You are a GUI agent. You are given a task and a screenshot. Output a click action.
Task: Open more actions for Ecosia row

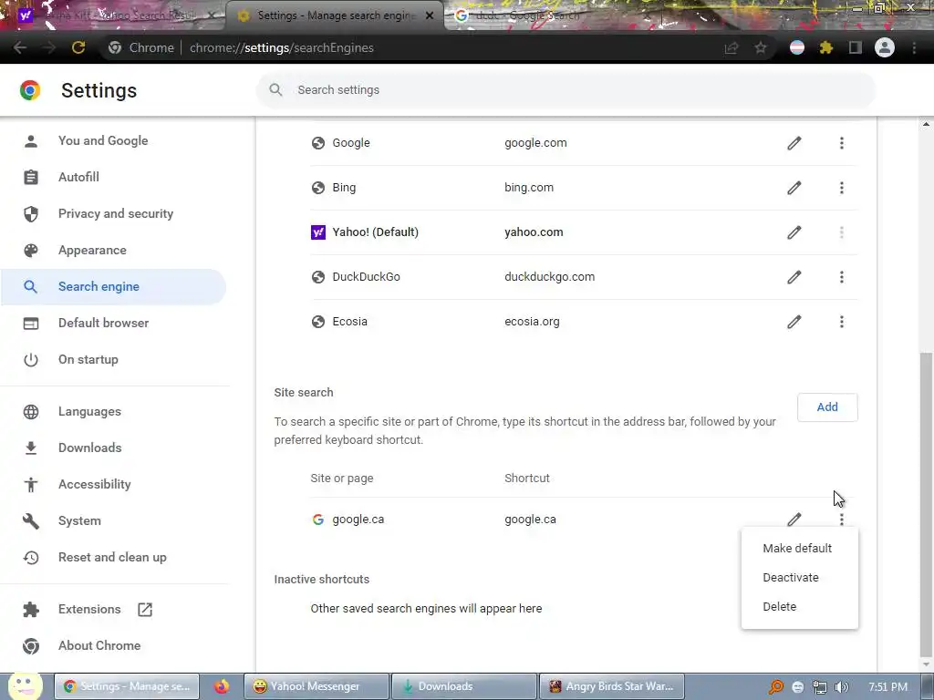point(842,322)
